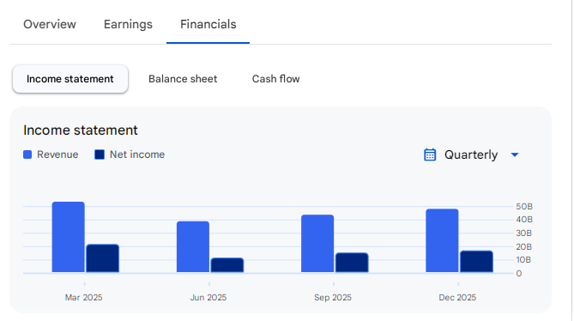Click the Net income legend label
This screenshot has height=321, width=574.
[137, 154]
